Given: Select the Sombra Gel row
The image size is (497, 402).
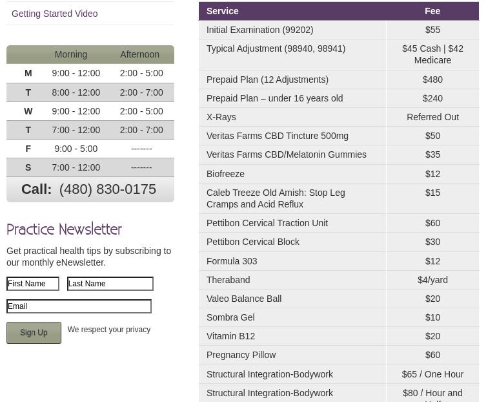Looking at the screenshot, I should click(x=230, y=317).
